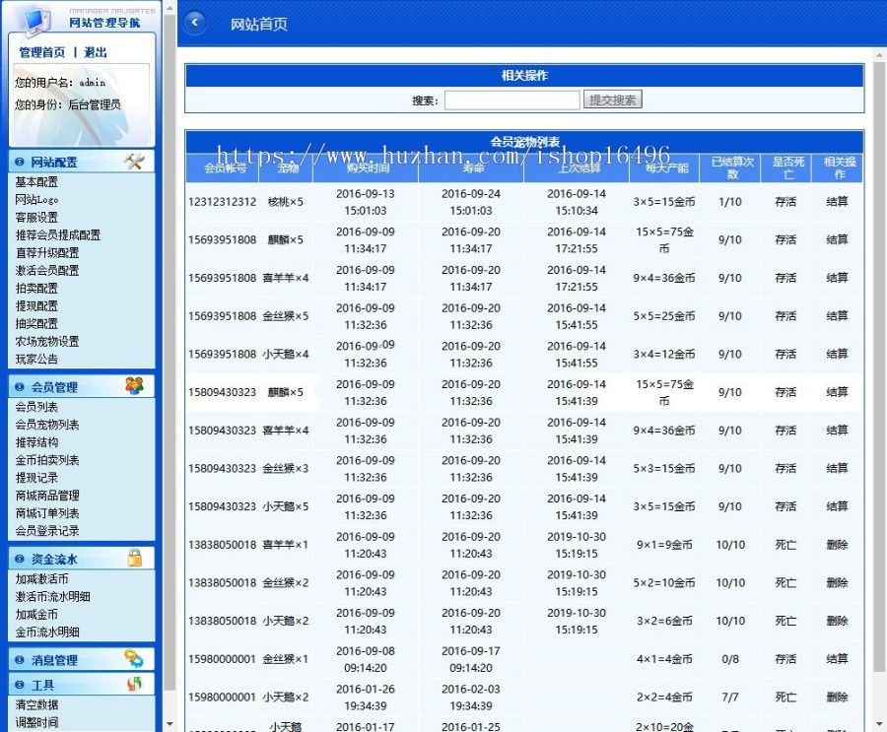Click the sidebar scrollbar down arrow

(170, 723)
